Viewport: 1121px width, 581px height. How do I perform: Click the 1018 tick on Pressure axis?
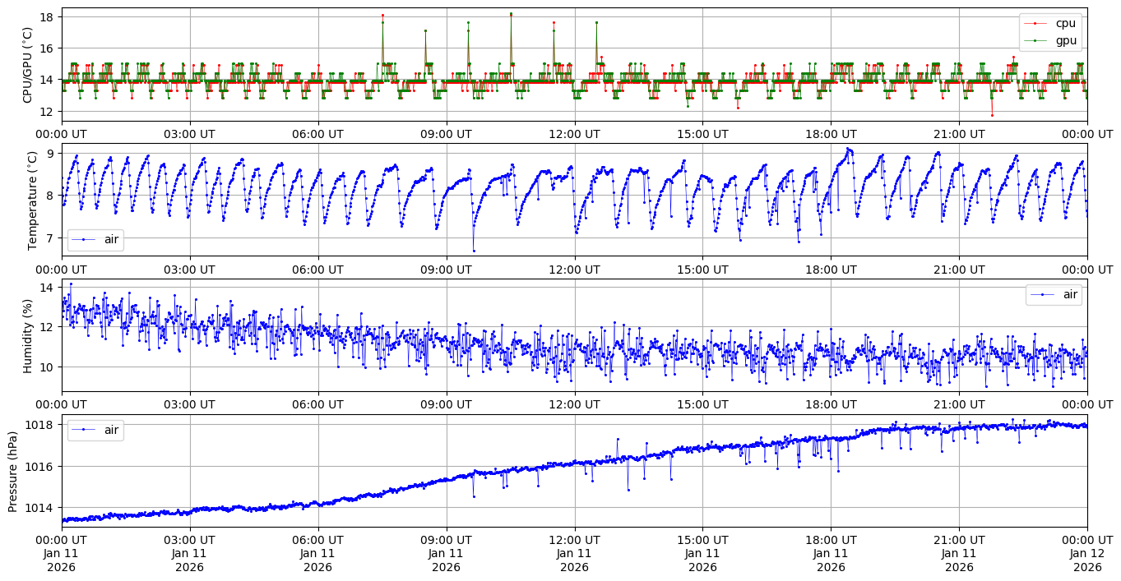click(43, 425)
